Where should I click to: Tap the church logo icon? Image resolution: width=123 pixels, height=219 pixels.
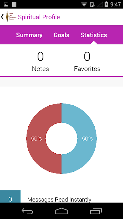tap(11, 17)
